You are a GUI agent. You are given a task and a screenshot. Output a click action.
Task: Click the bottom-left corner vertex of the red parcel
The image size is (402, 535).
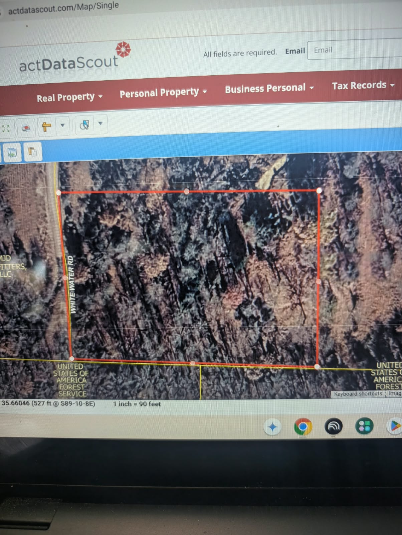coord(72,358)
